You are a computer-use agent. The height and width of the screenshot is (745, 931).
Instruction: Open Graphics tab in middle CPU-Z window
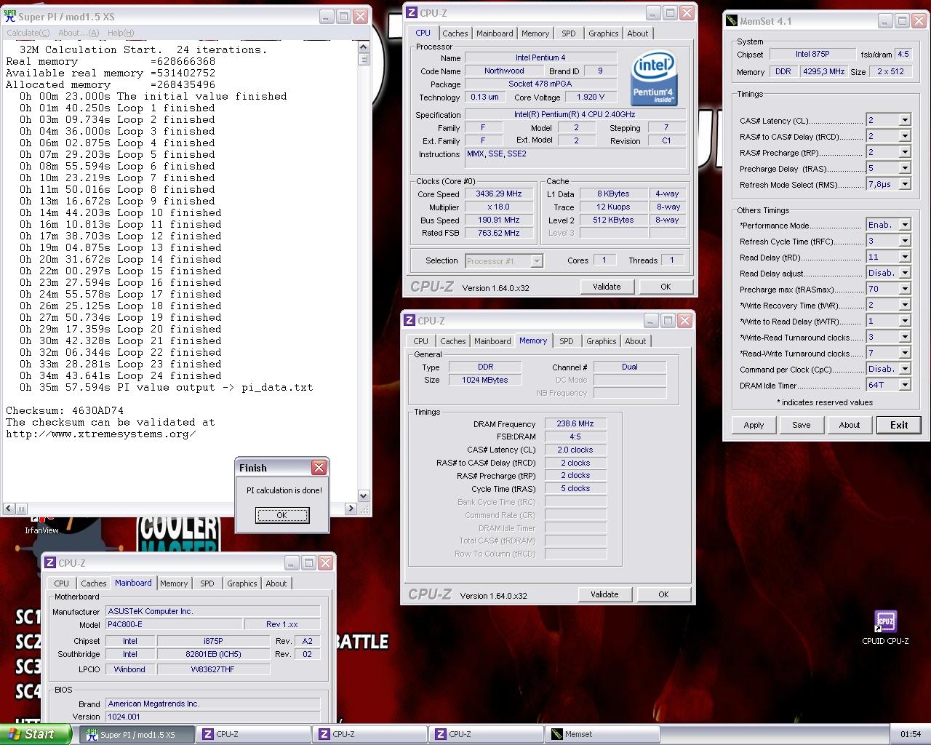602,341
